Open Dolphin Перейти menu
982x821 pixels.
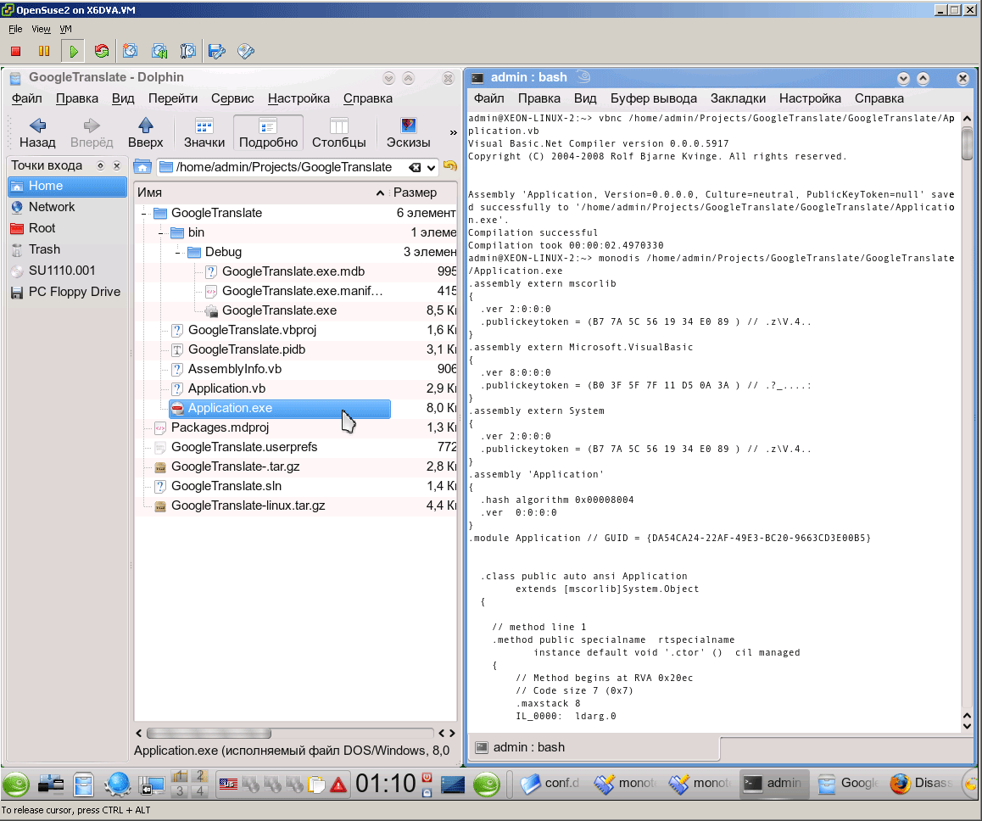pyautogui.click(x=173, y=98)
